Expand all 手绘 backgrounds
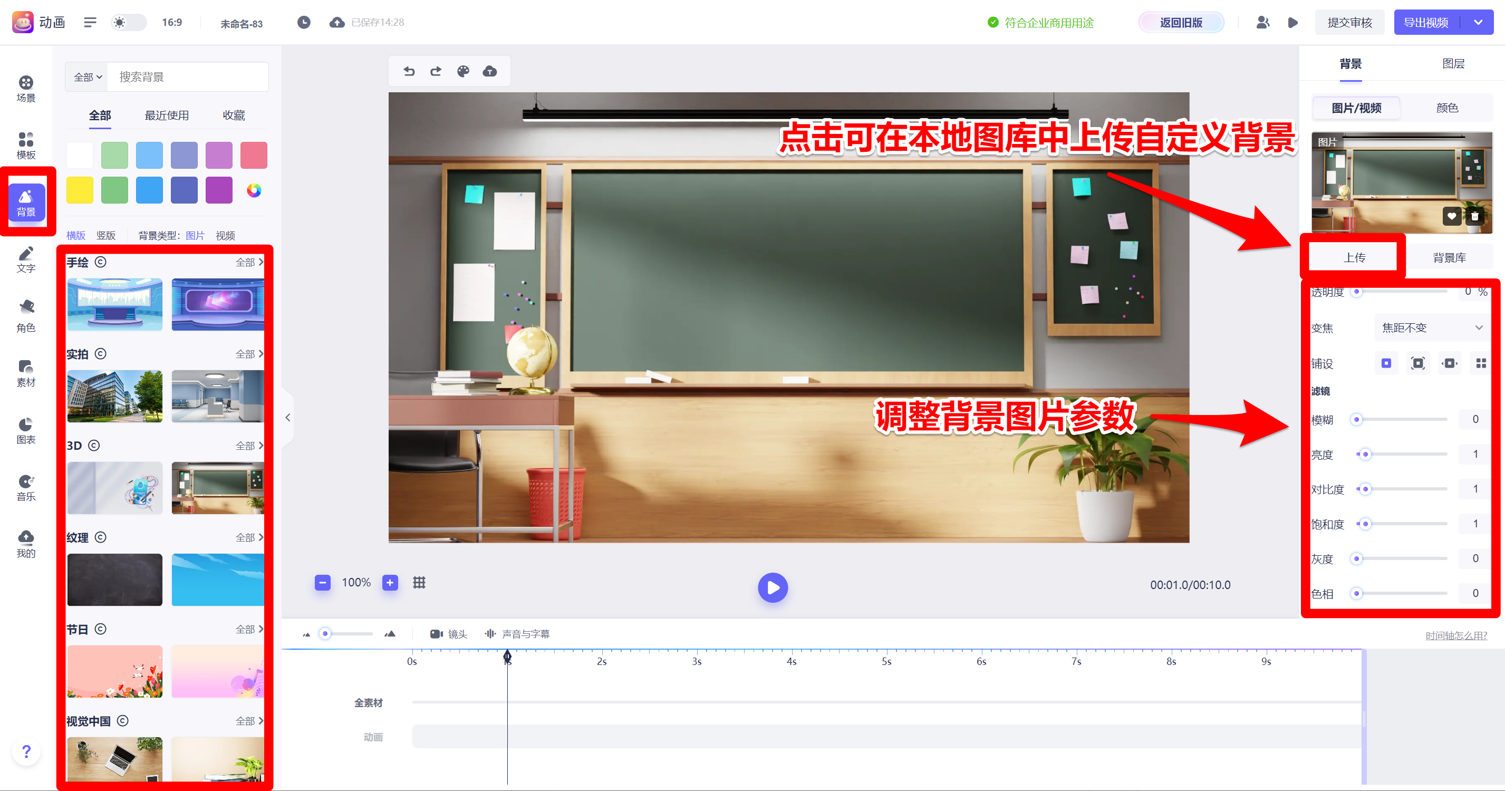This screenshot has height=791, width=1505. click(x=249, y=262)
